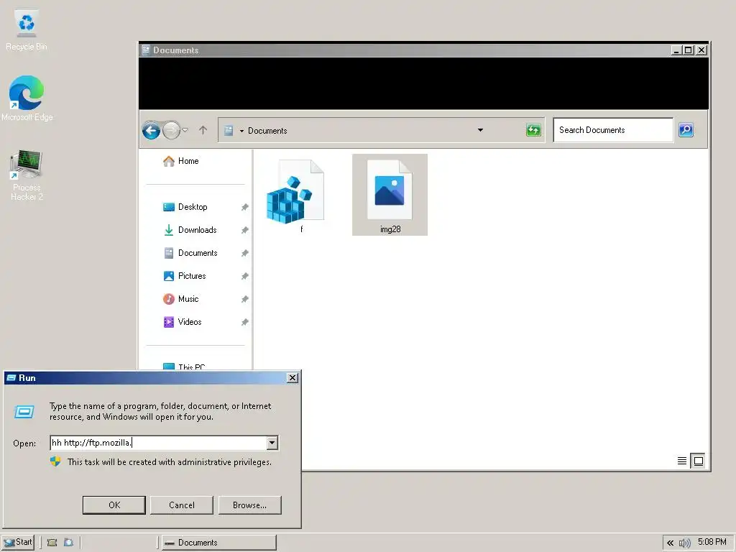Click the pin icon beside Music
The height and width of the screenshot is (552, 736).
244,299
